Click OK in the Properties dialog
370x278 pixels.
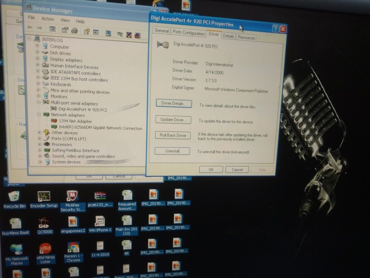coord(211,169)
